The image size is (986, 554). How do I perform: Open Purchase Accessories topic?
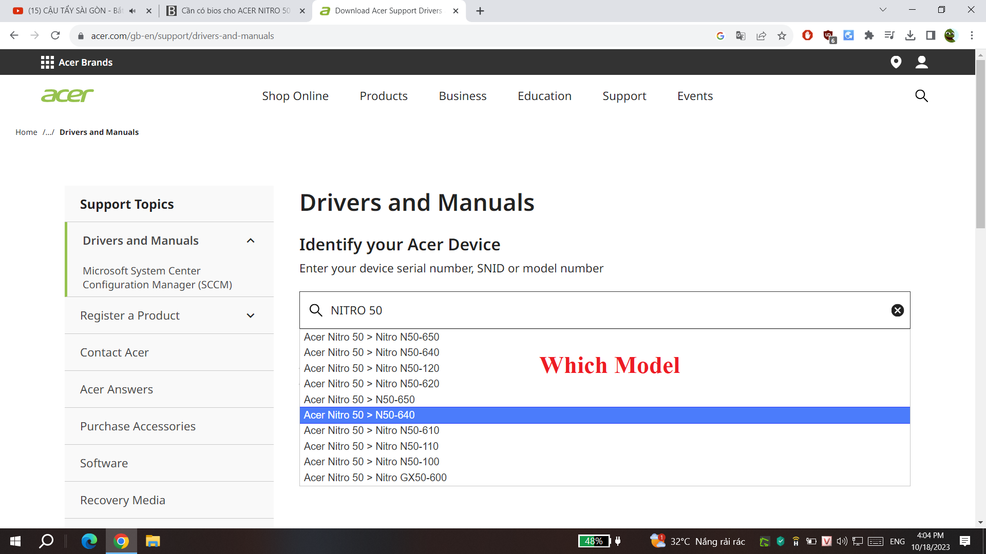point(138,426)
